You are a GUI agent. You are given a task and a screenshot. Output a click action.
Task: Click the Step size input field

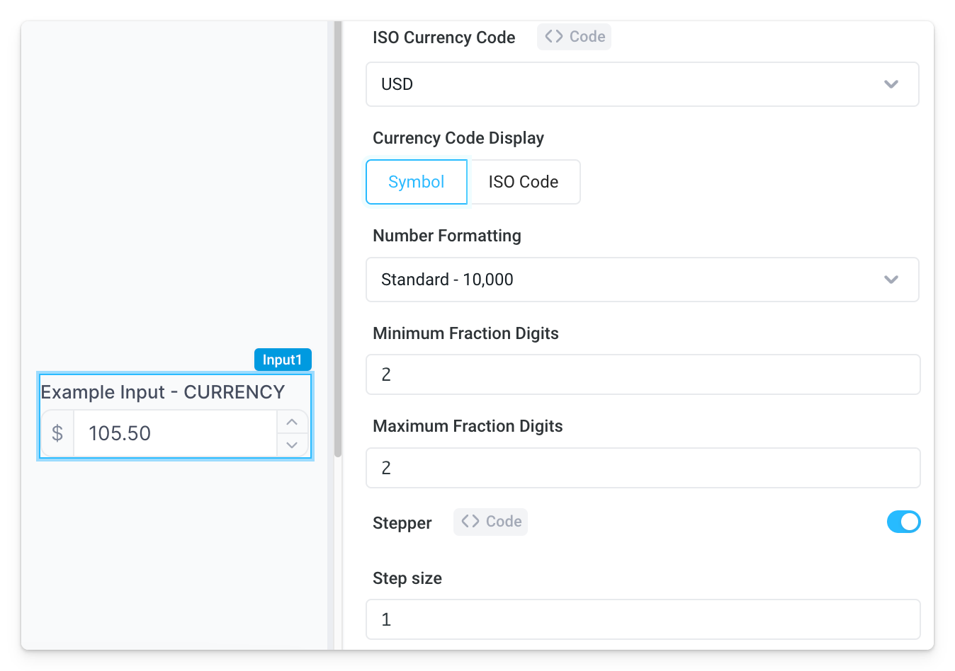[642, 619]
